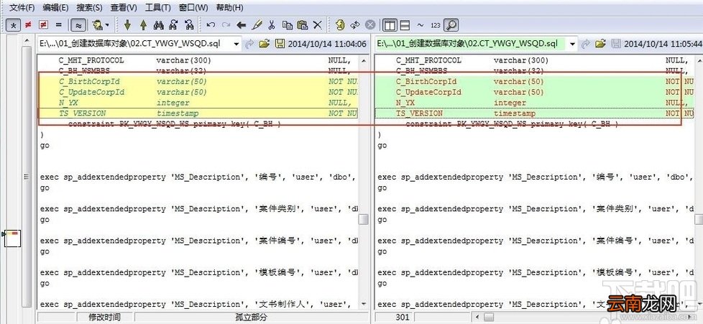This screenshot has height=324, width=703.
Task: Save the left pane file
Action: pos(280,44)
